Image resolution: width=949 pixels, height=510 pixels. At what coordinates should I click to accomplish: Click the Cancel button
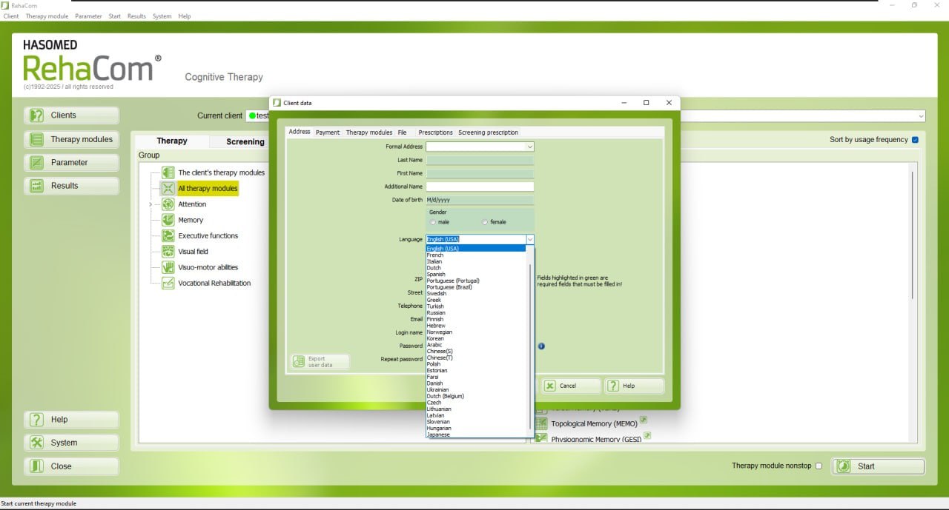coord(569,386)
